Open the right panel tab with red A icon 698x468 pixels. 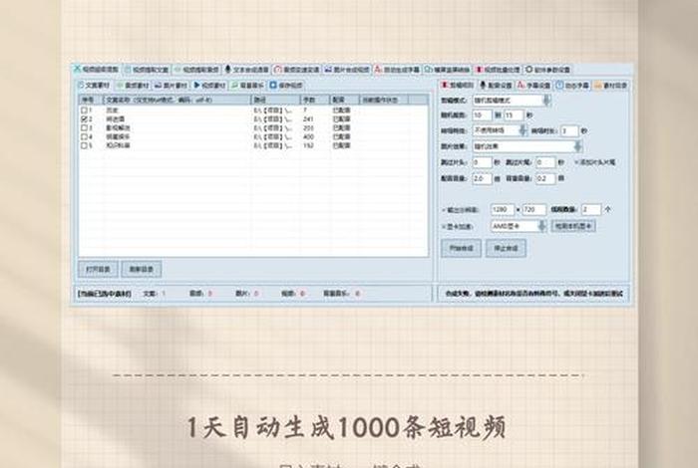(x=534, y=85)
